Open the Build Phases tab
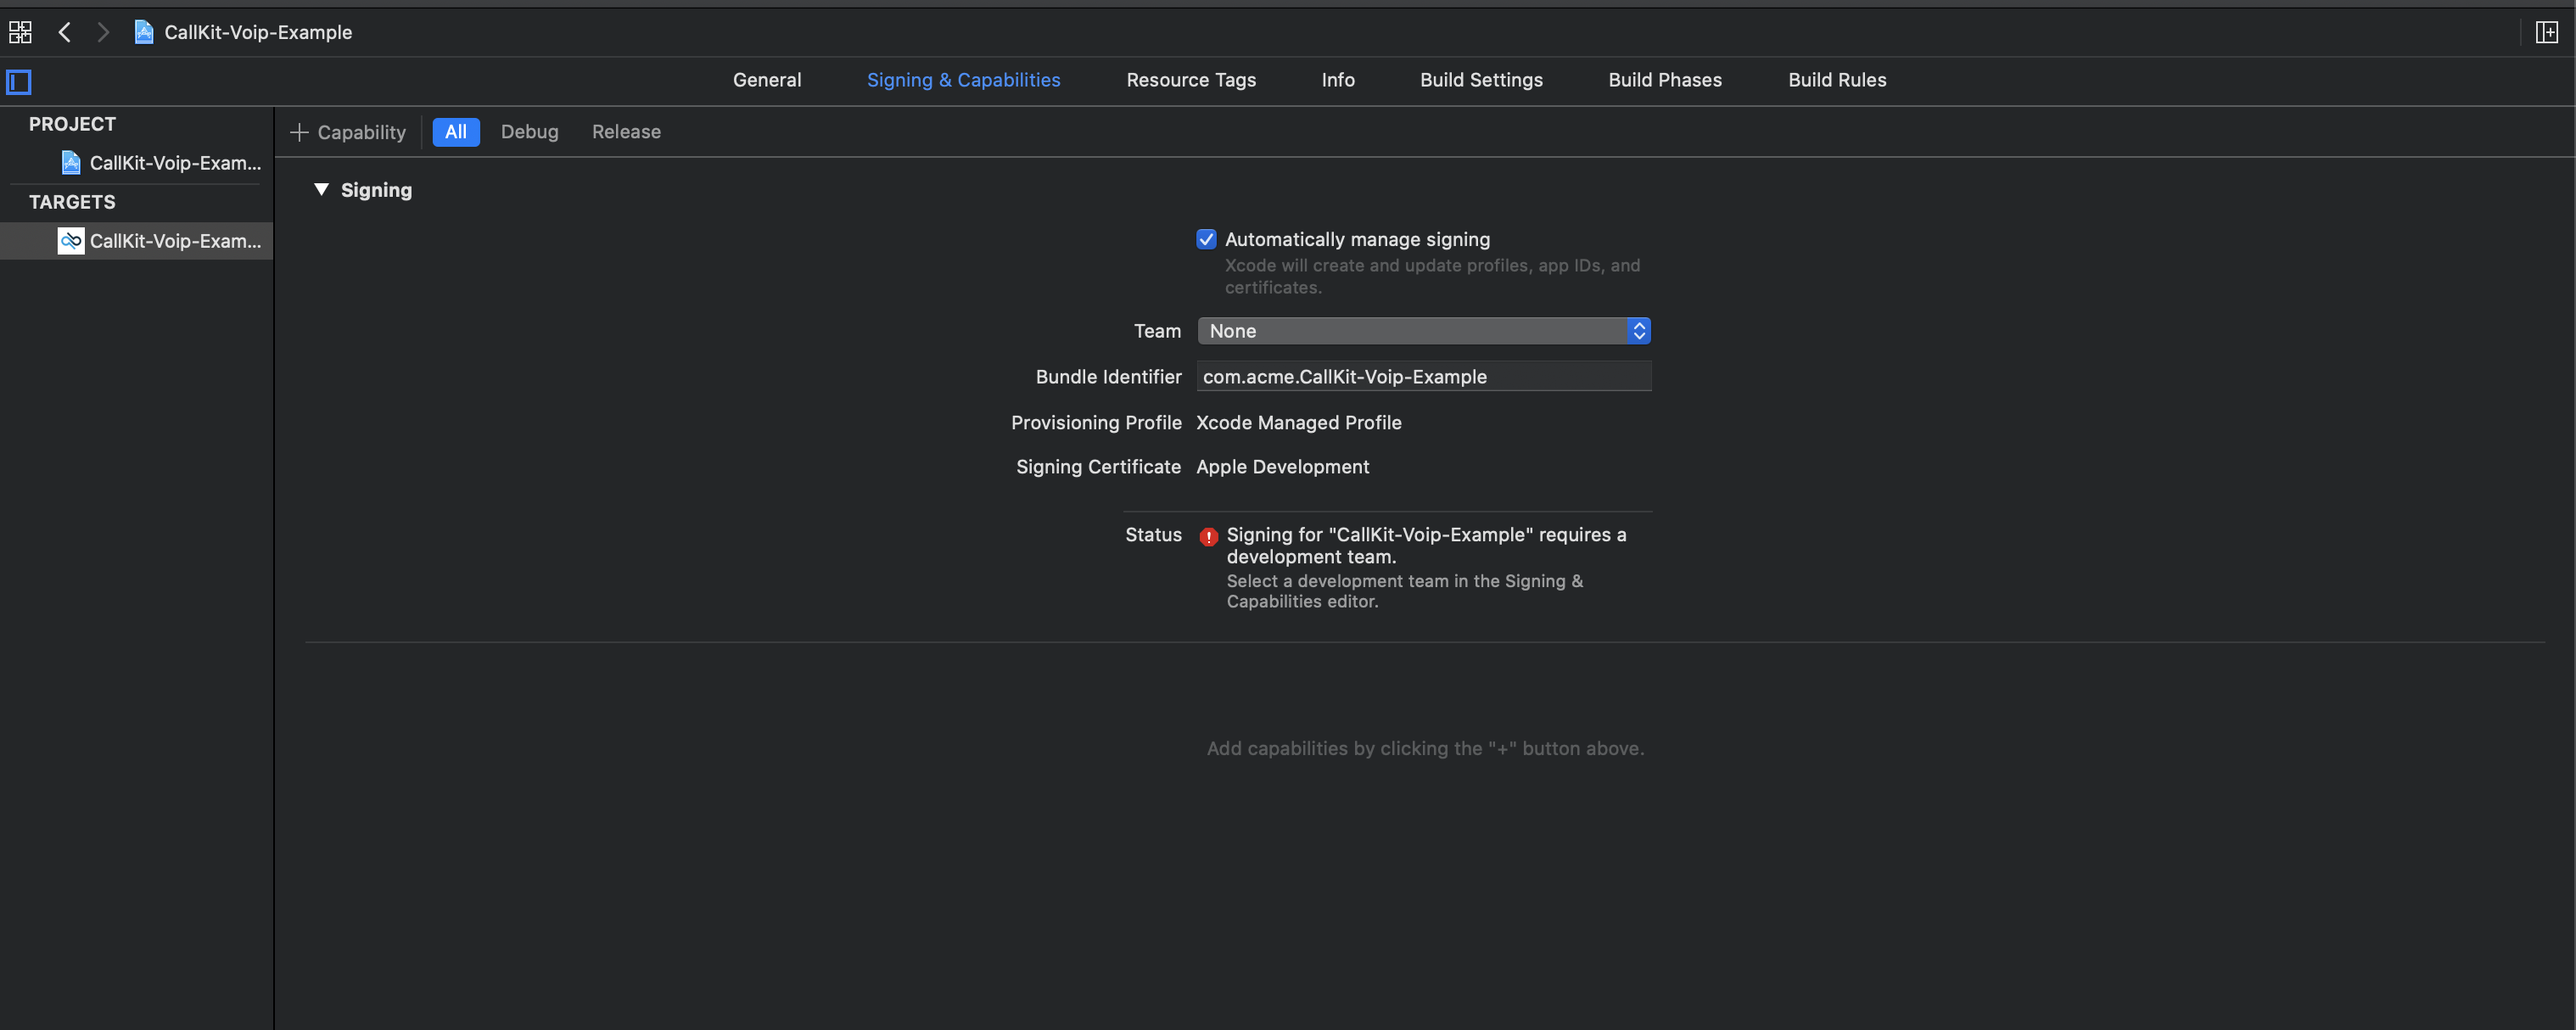The height and width of the screenshot is (1030, 2576). [1664, 80]
